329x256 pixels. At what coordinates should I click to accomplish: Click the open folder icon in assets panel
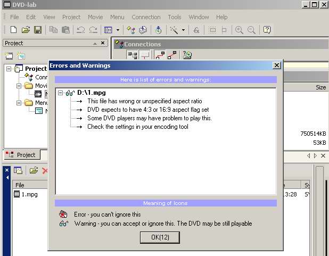coord(34,170)
